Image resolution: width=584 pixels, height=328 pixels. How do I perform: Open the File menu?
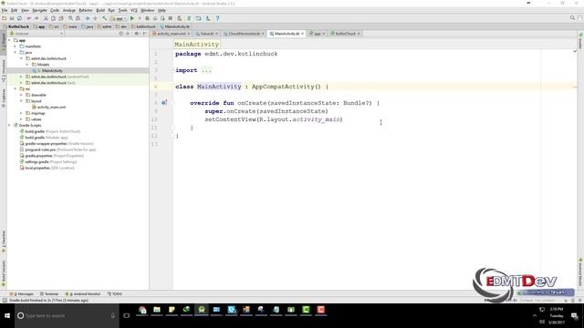point(5,10)
